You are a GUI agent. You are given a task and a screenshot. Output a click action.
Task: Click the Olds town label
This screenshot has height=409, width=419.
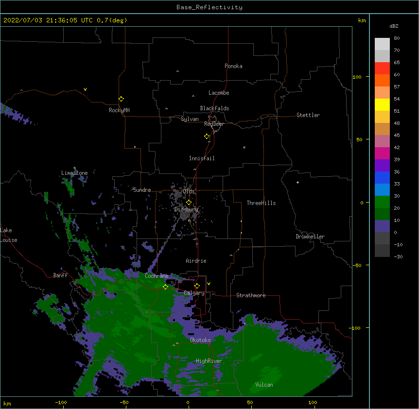click(189, 191)
